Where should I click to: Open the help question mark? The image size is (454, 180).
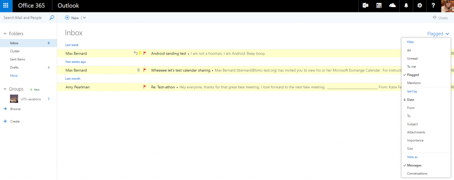coord(433,6)
